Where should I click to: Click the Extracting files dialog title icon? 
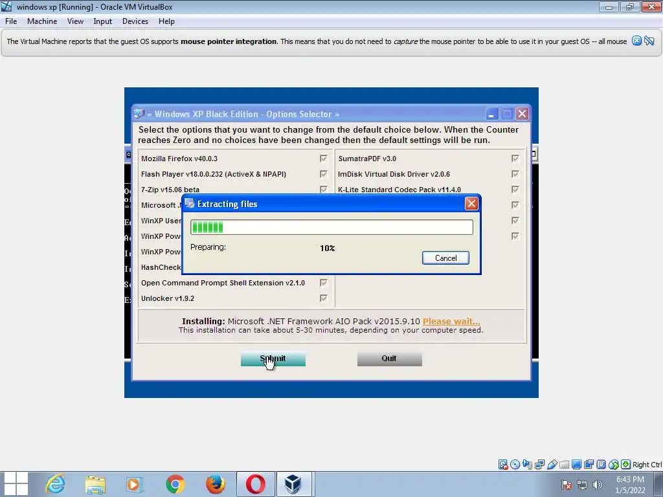190,203
